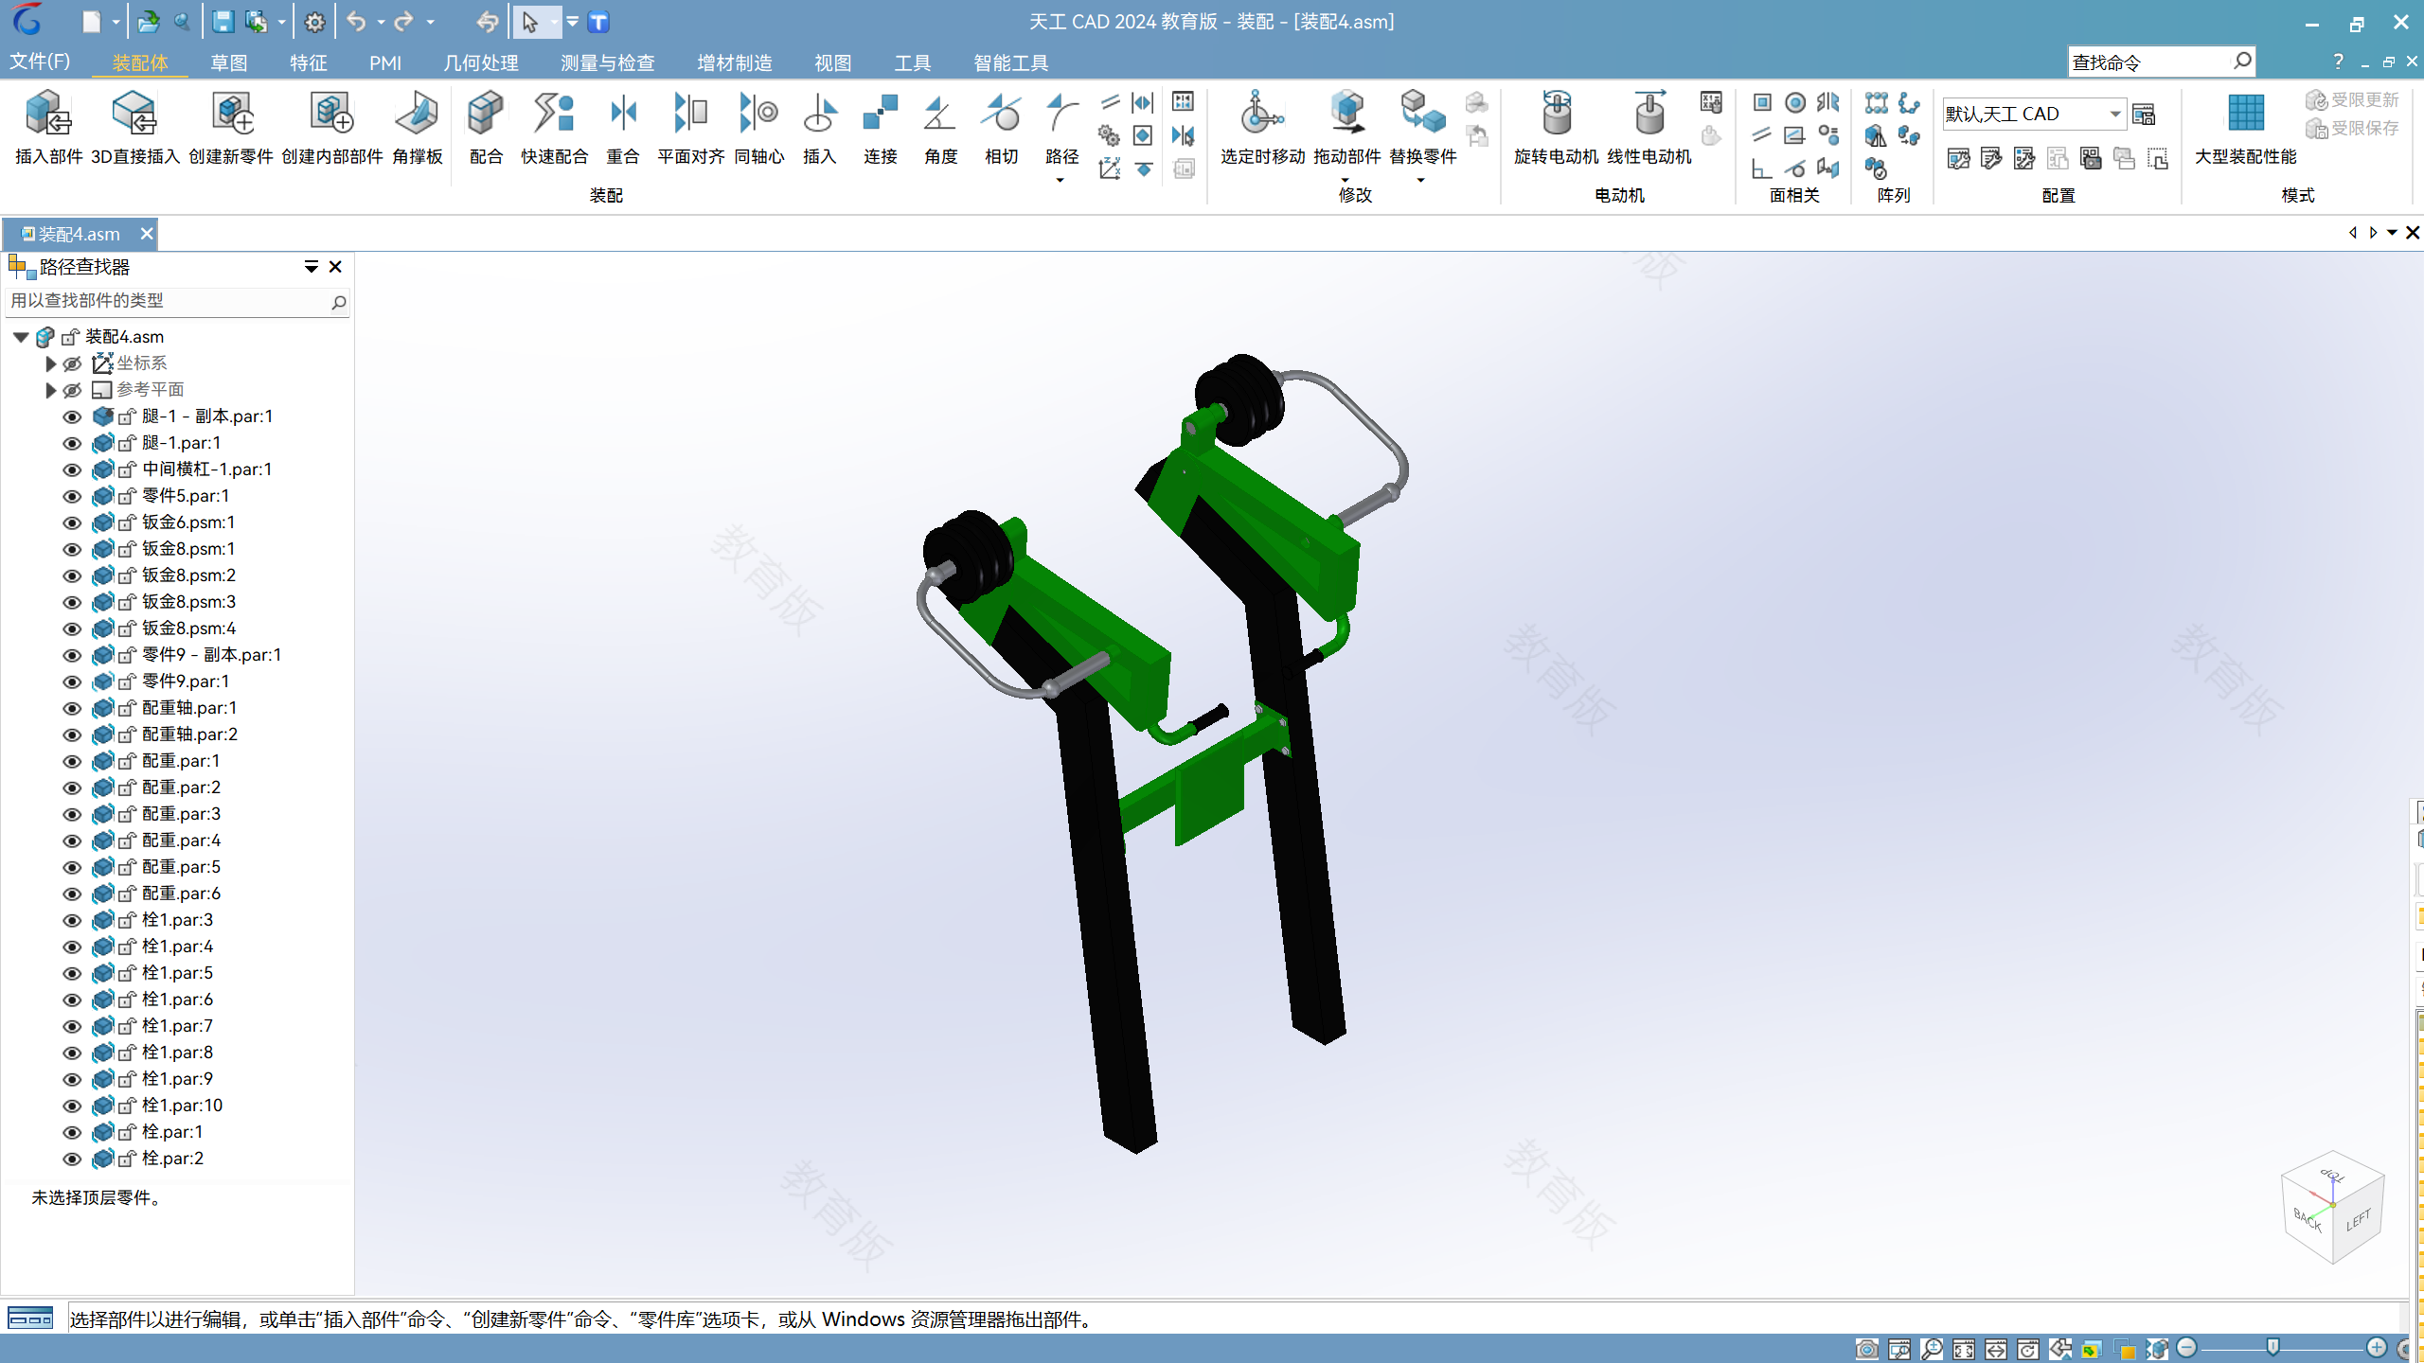Select the 角撑板 gusset tool
Screen dimensions: 2424x1363
pyautogui.click(x=417, y=128)
